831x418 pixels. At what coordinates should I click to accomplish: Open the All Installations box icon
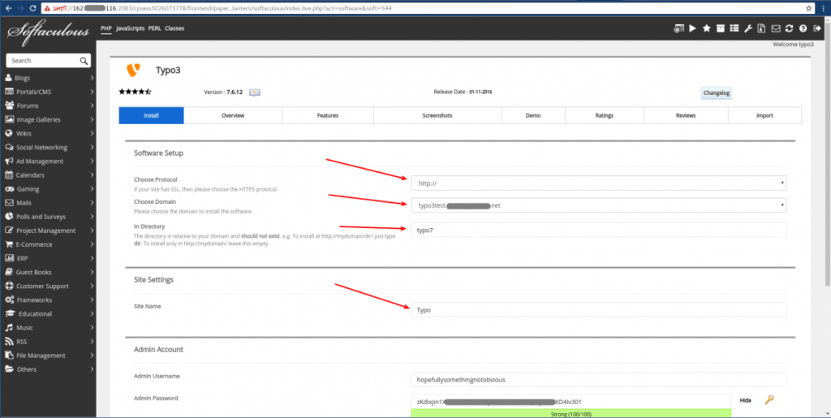[x=721, y=28]
